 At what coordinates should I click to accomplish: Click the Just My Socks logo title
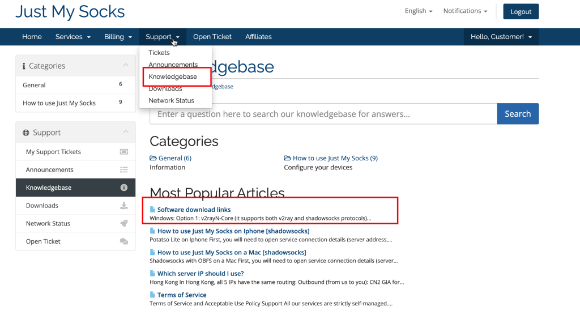coord(70,12)
